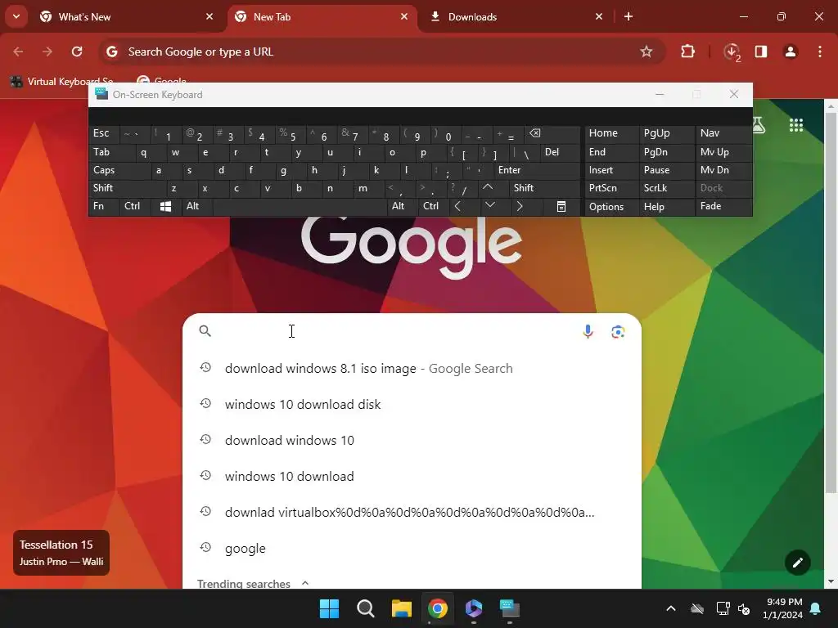Screen dimensions: 838x628
Task: Click the browser forward arrow
Action: tap(47, 52)
